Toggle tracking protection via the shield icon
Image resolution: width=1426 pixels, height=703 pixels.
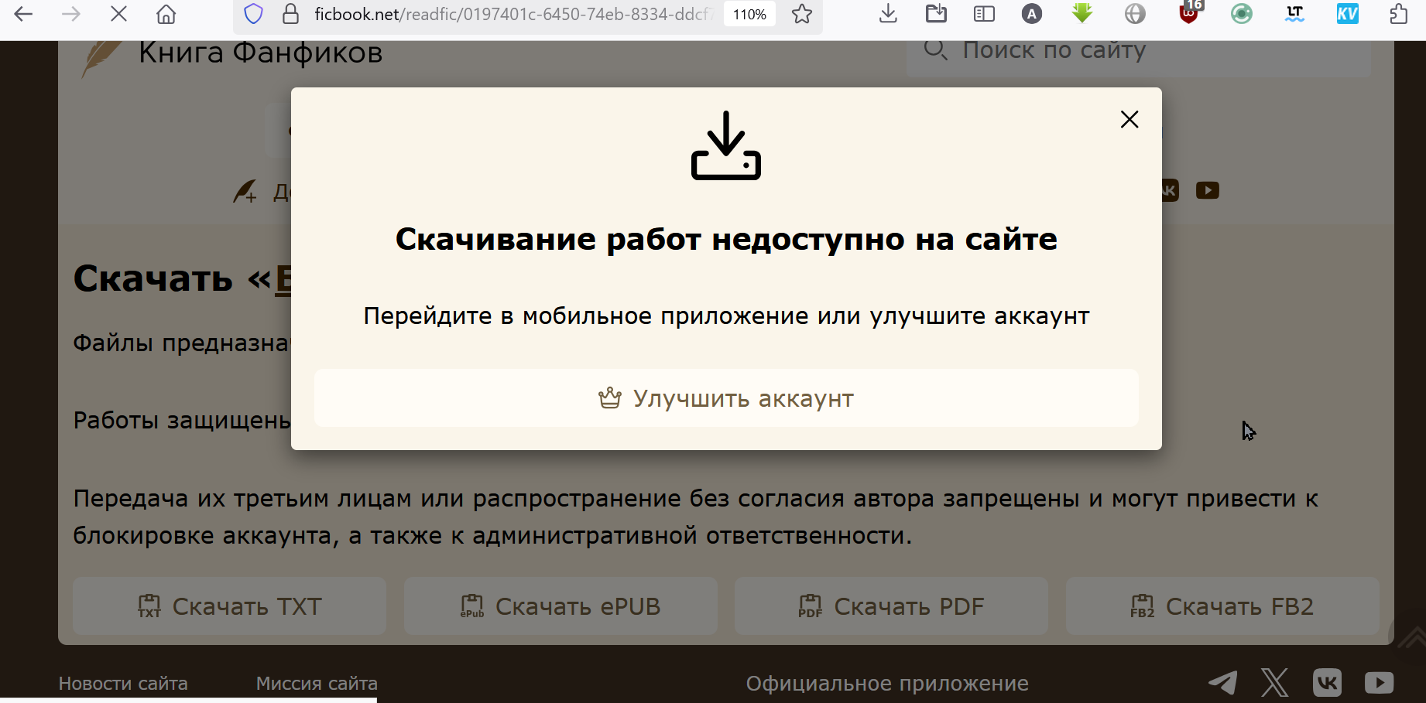[253, 13]
